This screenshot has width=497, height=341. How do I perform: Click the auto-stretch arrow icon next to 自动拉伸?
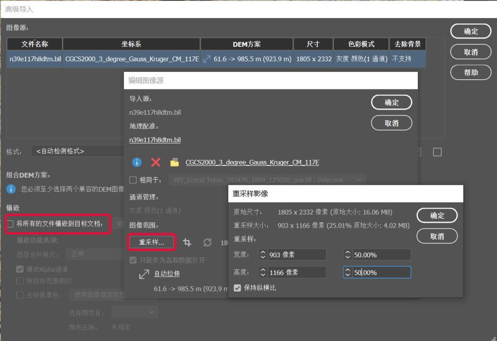tap(144, 274)
